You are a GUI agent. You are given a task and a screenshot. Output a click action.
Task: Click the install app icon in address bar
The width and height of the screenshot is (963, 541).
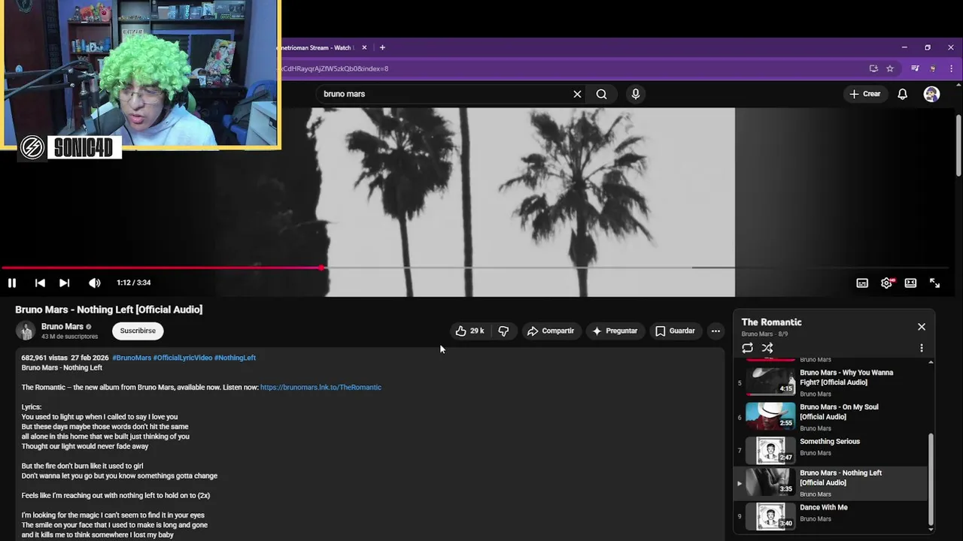(x=873, y=68)
